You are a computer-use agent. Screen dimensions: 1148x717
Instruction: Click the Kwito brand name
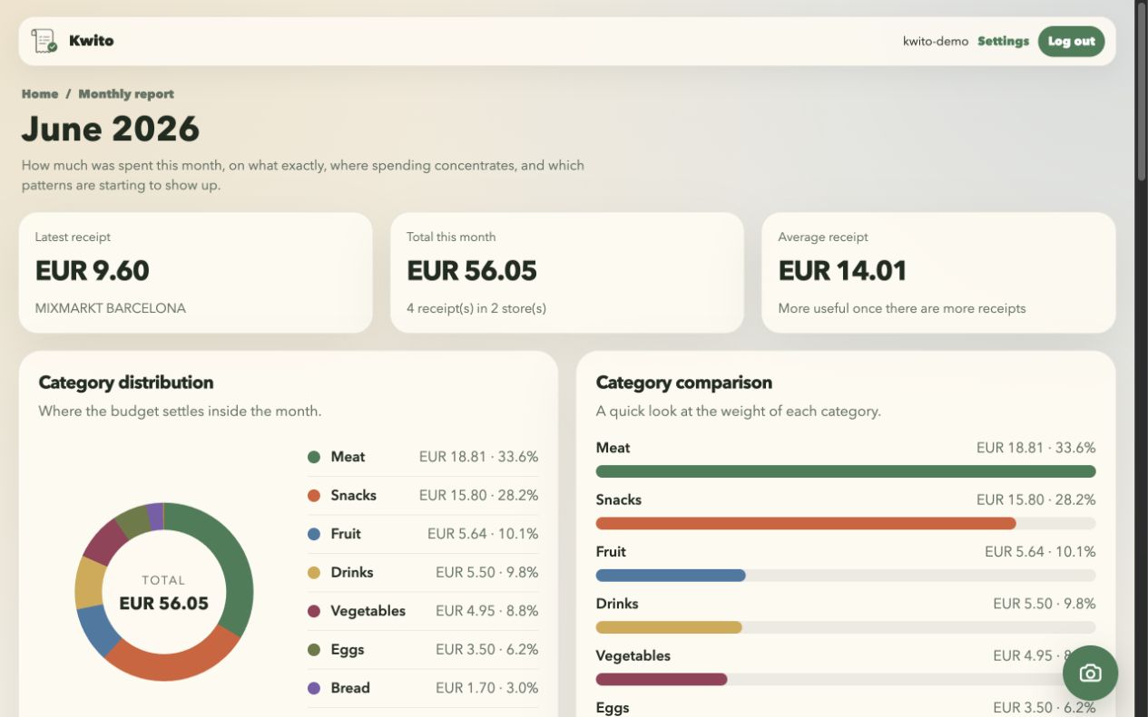pyautogui.click(x=91, y=41)
